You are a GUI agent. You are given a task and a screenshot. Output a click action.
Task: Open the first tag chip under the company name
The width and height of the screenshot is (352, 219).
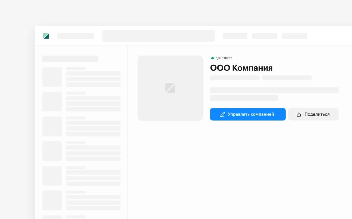pyautogui.click(x=235, y=78)
